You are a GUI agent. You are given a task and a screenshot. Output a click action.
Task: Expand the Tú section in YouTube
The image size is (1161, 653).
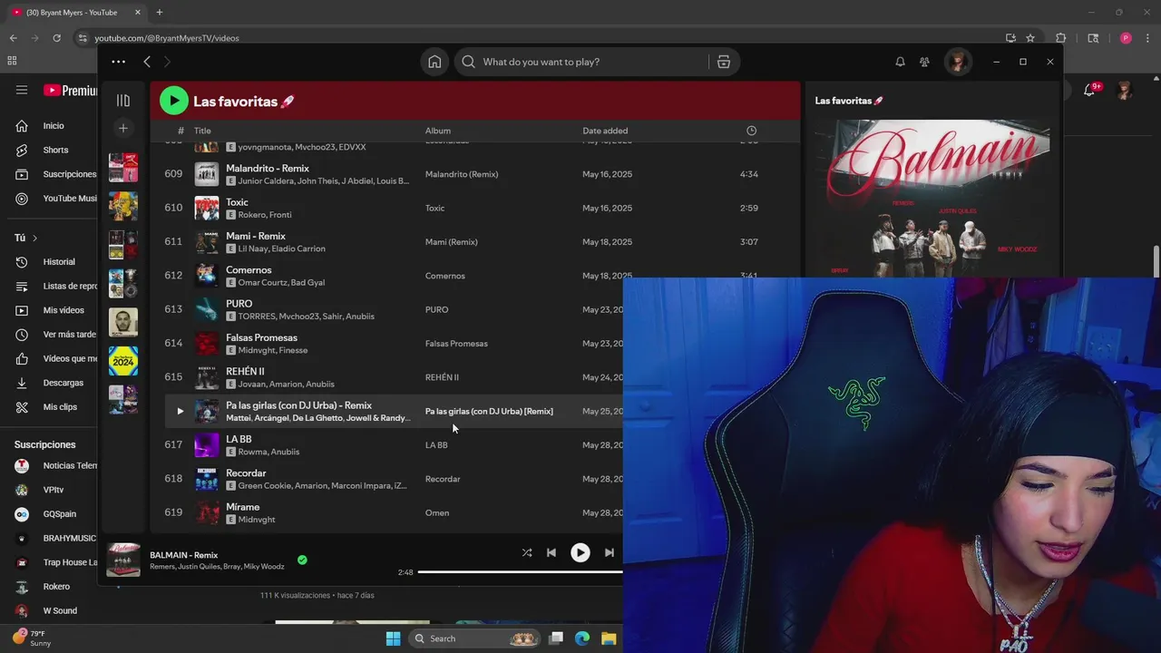[25, 238]
